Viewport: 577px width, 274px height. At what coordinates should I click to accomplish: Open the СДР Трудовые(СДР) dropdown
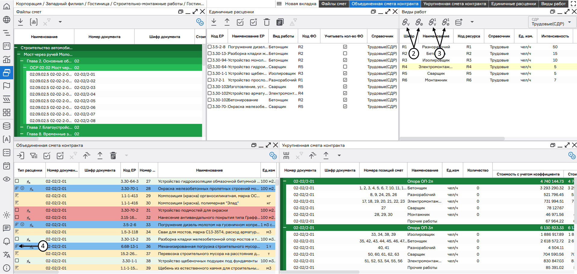tap(552, 22)
